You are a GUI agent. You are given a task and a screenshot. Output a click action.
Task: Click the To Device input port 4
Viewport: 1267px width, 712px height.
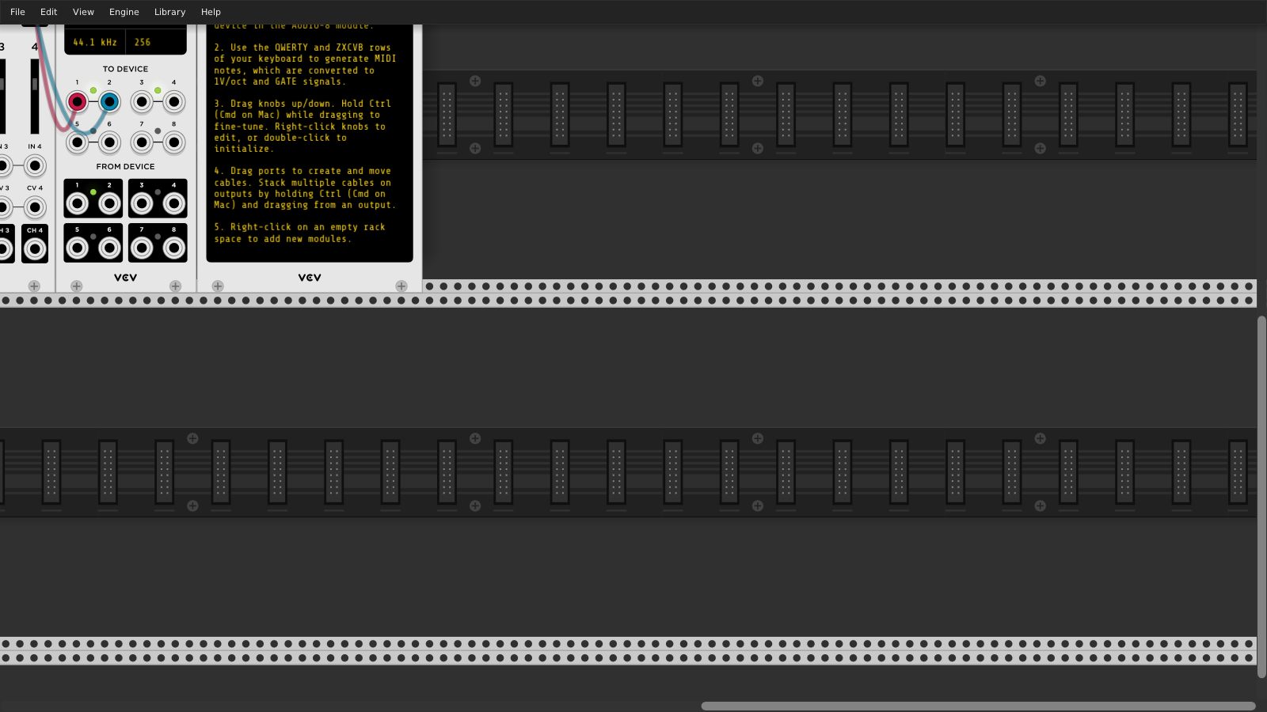coord(174,101)
